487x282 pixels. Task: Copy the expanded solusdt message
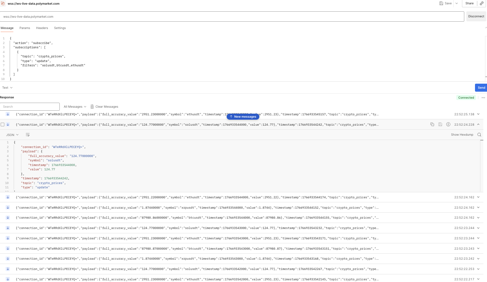(x=432, y=124)
